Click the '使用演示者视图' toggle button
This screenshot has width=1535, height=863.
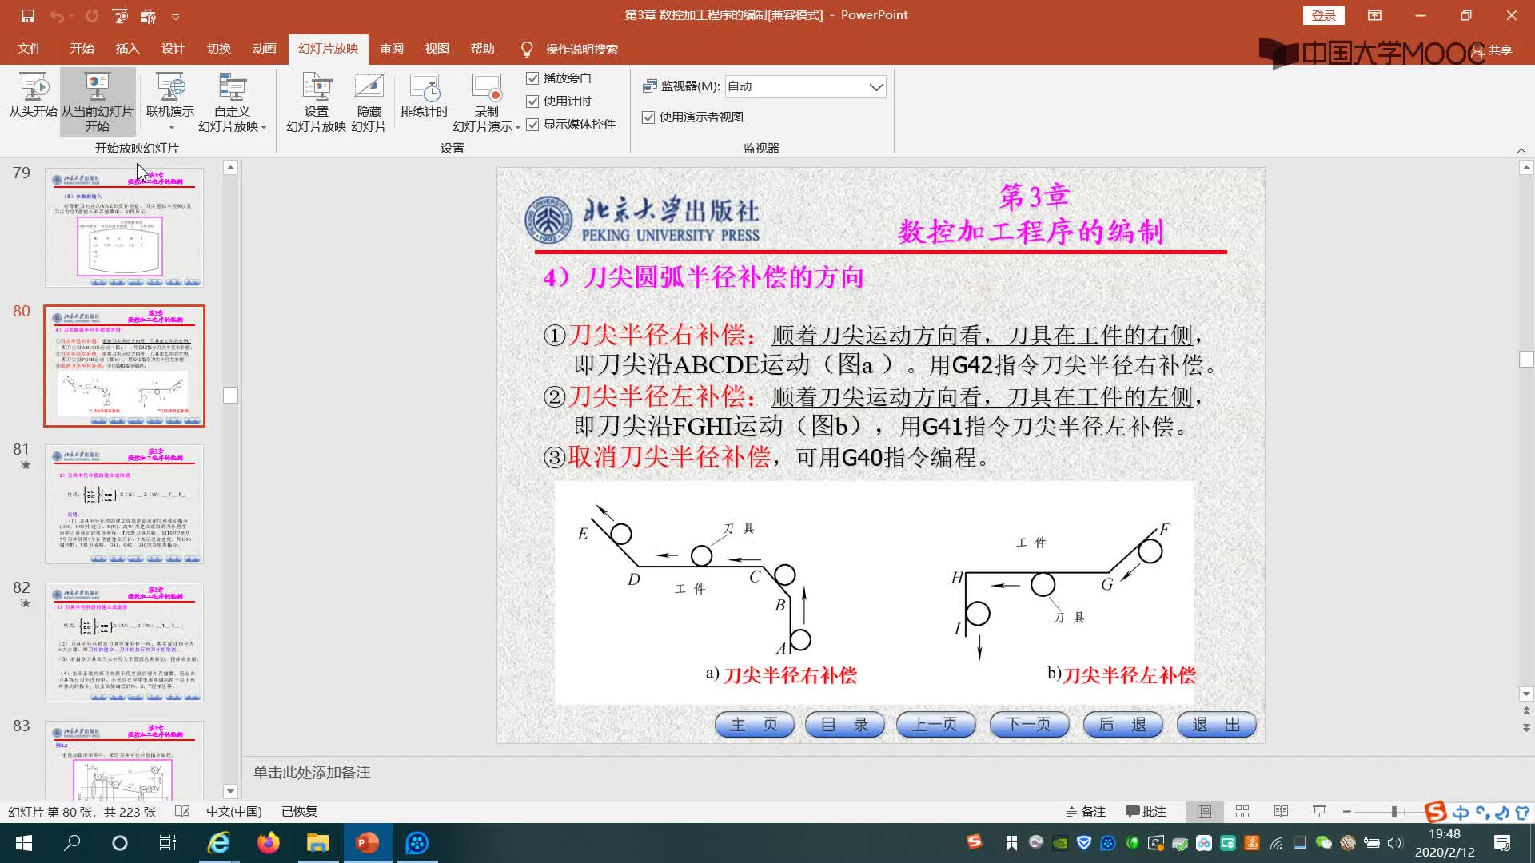648,117
